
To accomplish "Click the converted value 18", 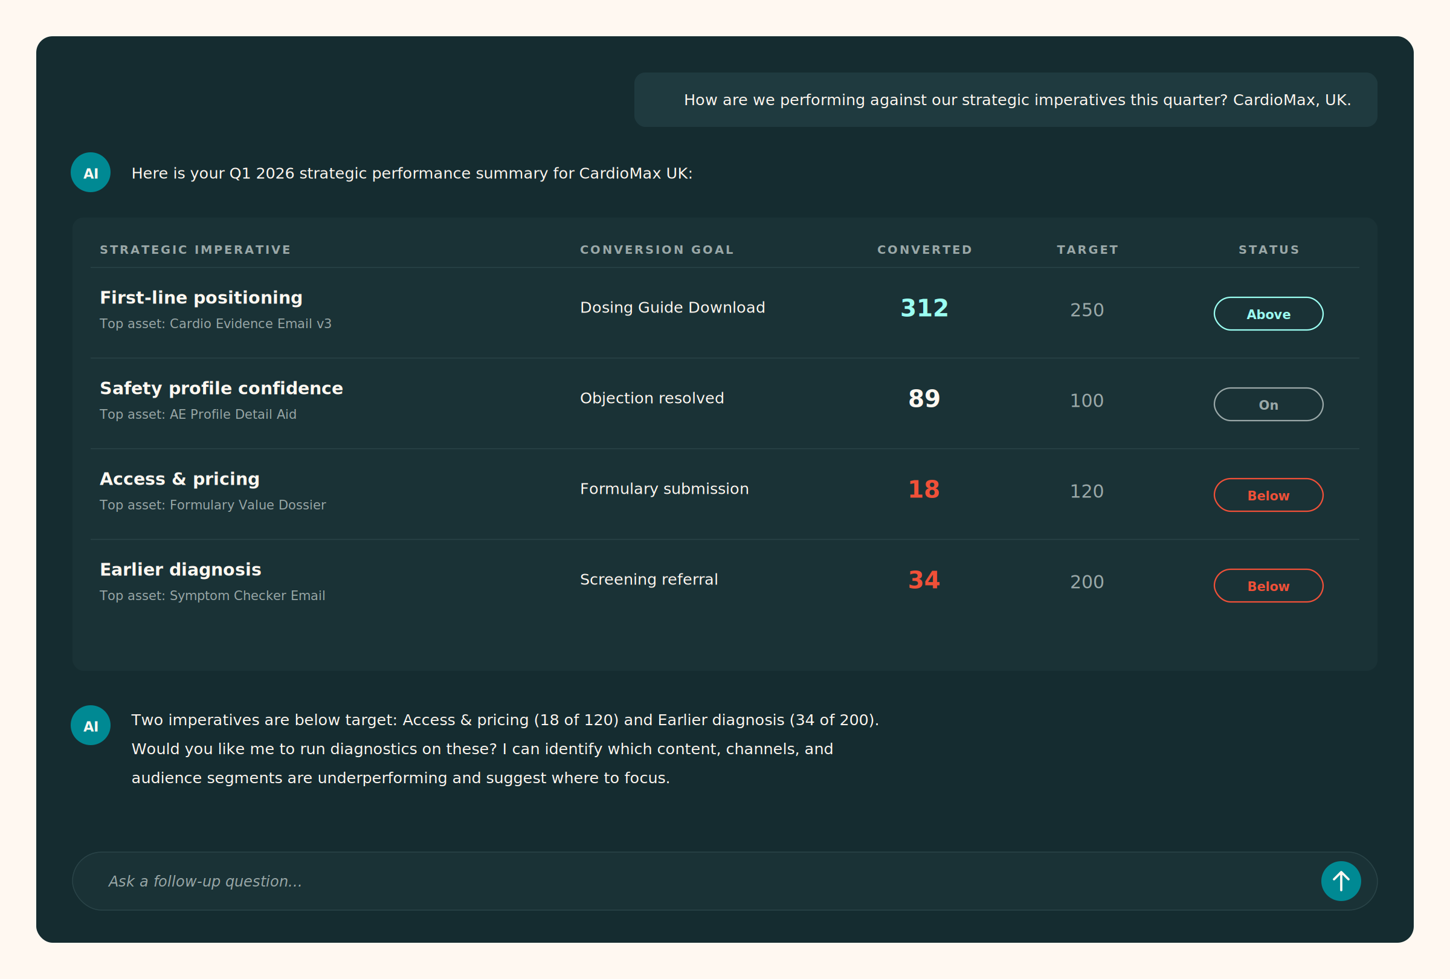I will click(924, 489).
